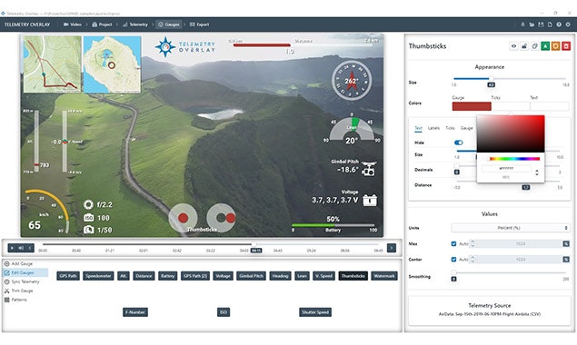Select Trim Gauge mode

[18, 291]
